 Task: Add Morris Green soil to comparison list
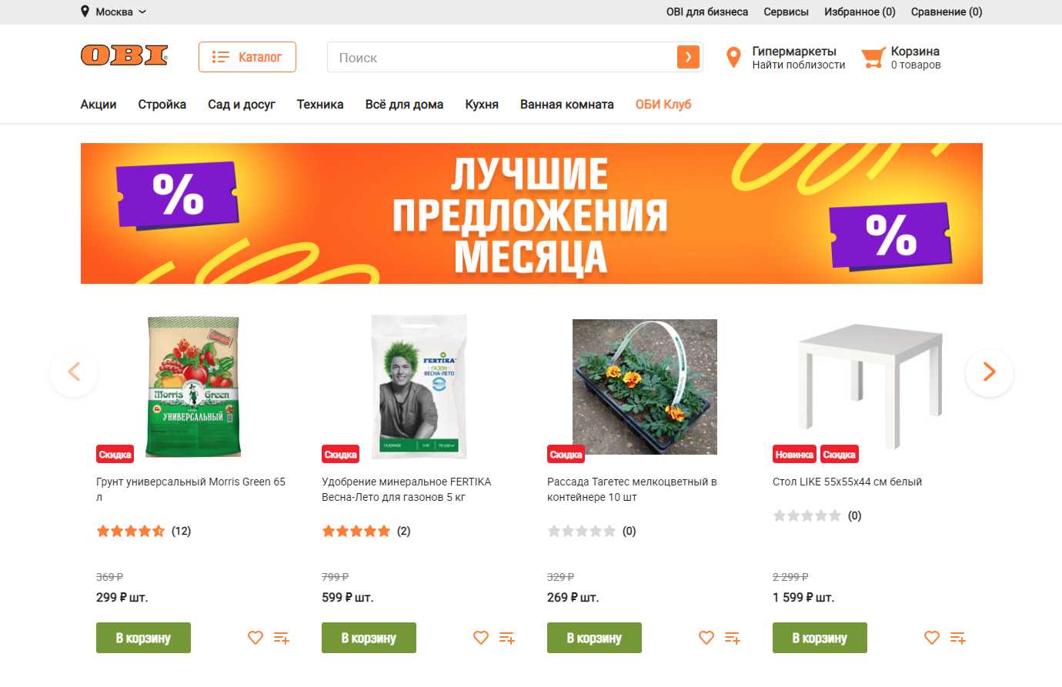pos(282,638)
